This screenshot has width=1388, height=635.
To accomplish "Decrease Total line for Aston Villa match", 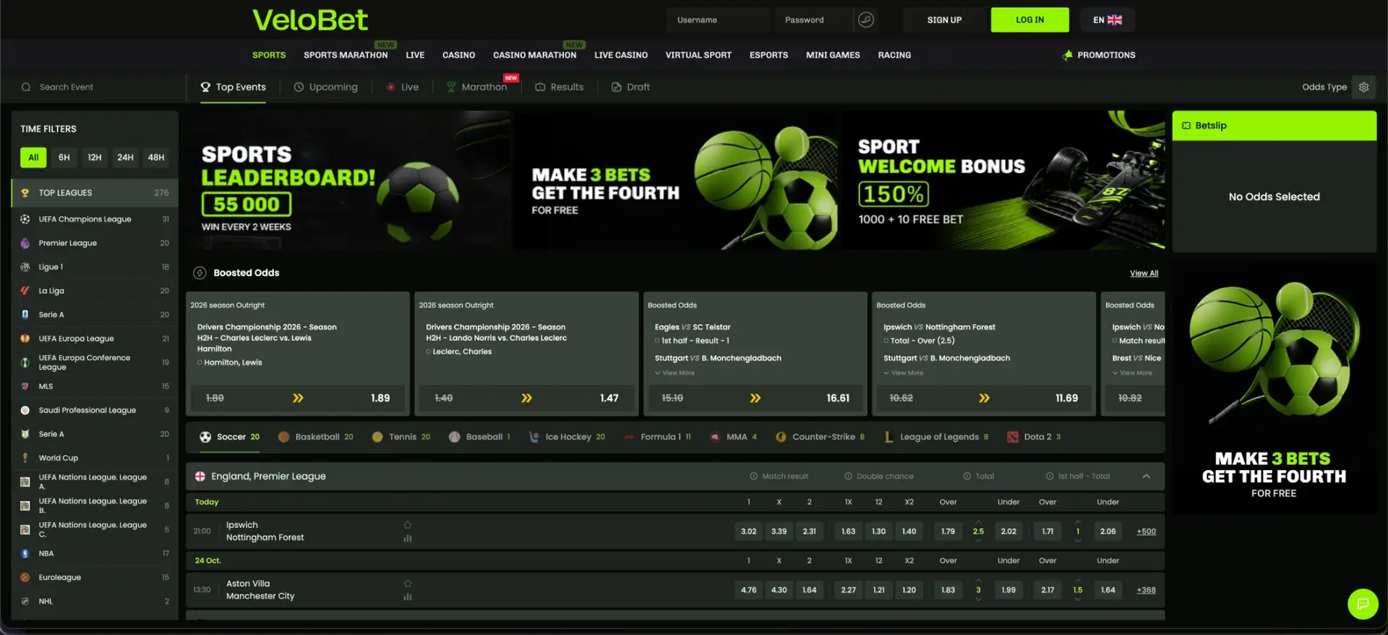I will (978, 600).
